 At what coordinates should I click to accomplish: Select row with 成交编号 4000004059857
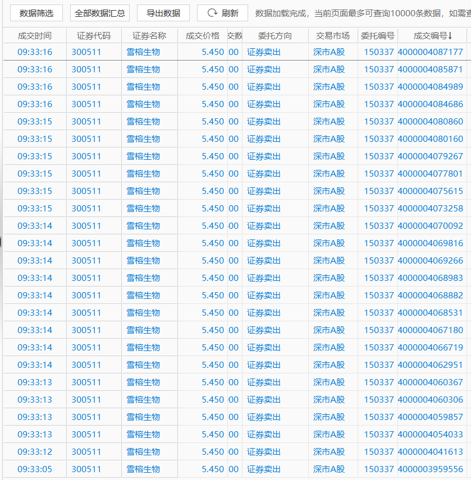(x=235, y=417)
